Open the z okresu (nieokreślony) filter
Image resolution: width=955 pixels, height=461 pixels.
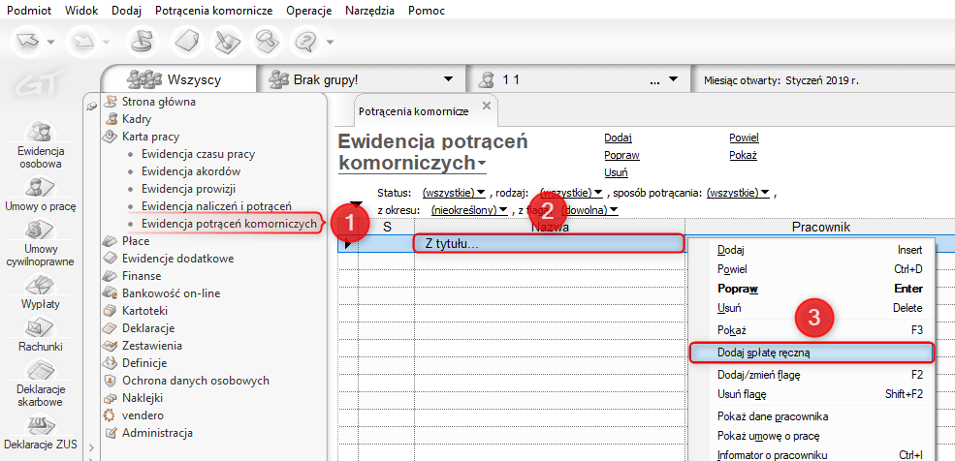click(x=470, y=210)
